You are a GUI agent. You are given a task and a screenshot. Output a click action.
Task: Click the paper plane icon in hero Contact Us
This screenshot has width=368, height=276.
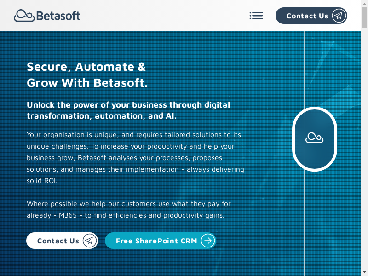click(x=90, y=241)
